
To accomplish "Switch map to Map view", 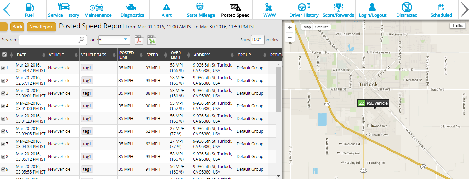I will click(x=307, y=27).
